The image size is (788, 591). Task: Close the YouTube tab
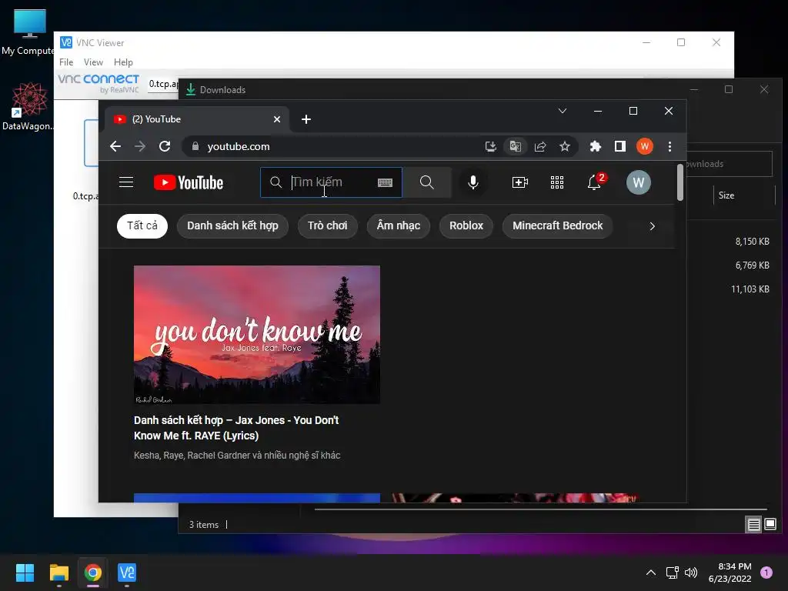click(277, 119)
